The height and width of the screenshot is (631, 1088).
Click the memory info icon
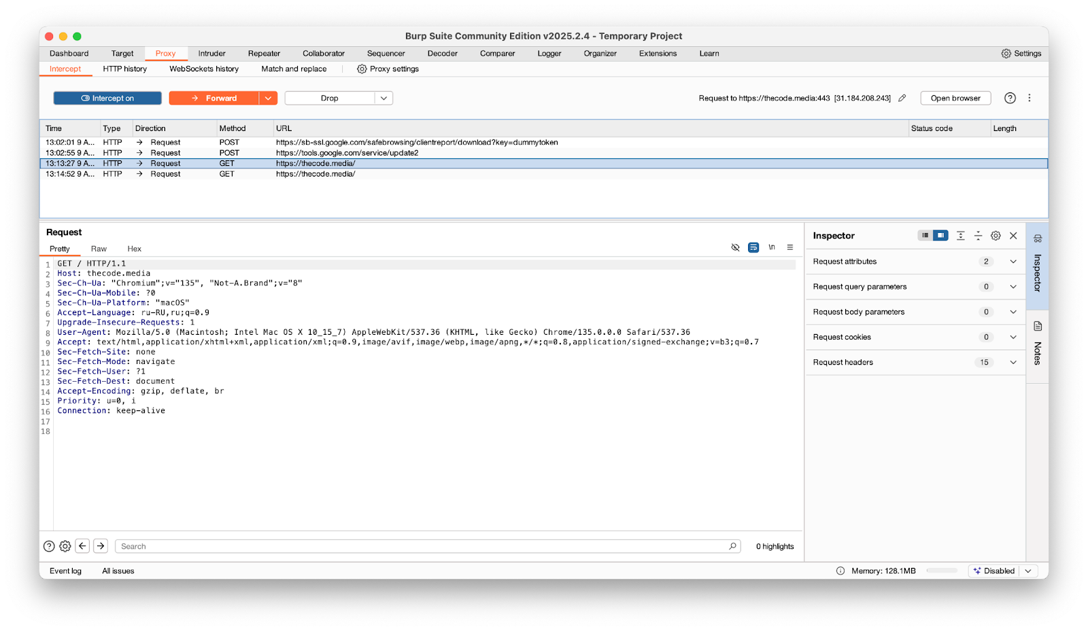pyautogui.click(x=840, y=571)
